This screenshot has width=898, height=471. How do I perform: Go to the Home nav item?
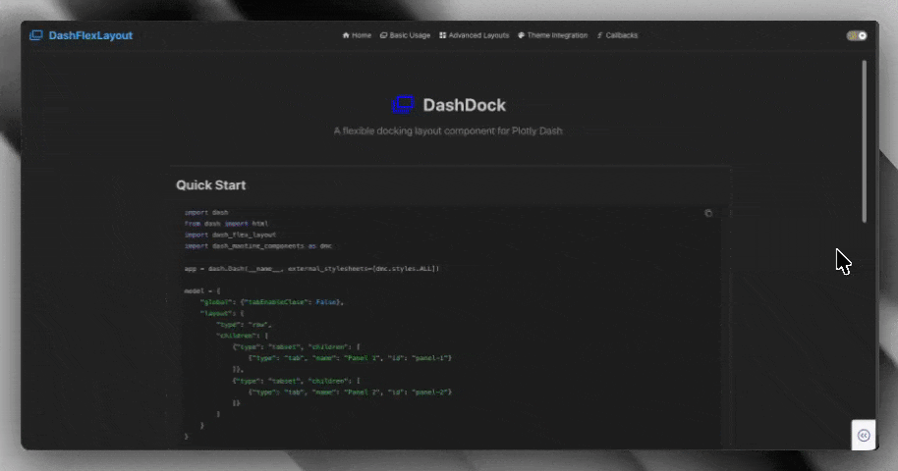(362, 35)
